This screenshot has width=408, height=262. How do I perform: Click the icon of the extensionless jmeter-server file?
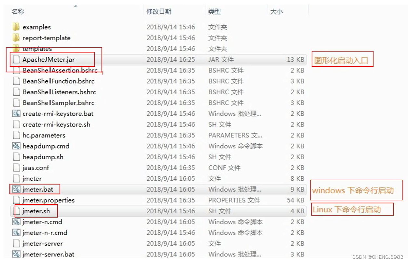pyautogui.click(x=16, y=243)
